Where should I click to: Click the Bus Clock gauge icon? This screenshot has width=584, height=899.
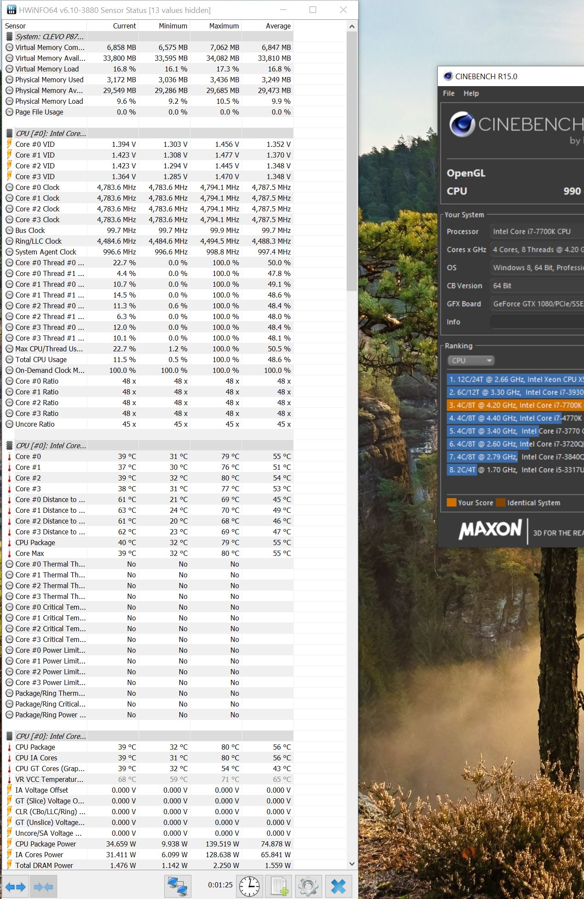tap(9, 230)
